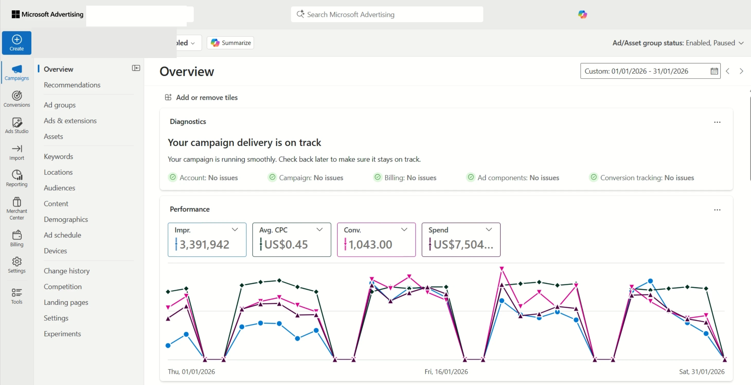Open the Reporting section
This screenshot has width=751, height=385.
[x=16, y=178]
